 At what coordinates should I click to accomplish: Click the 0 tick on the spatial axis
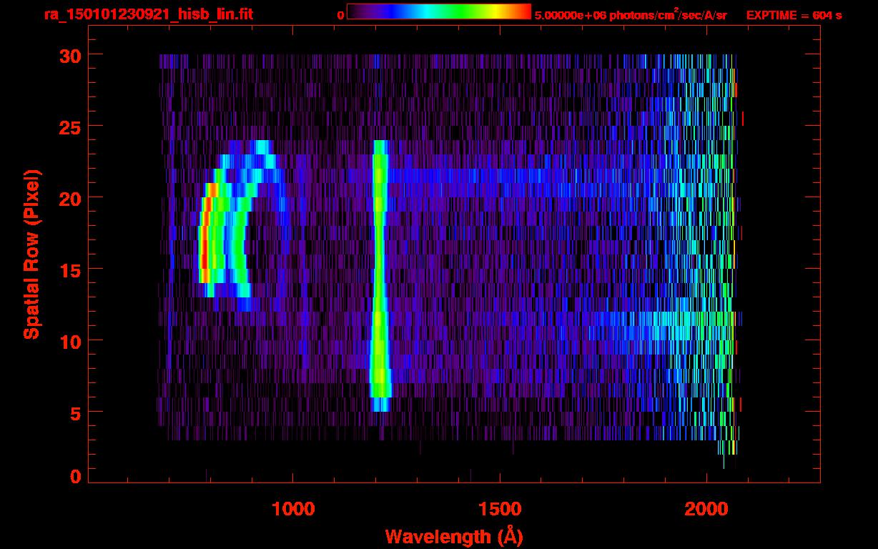[x=75, y=477]
